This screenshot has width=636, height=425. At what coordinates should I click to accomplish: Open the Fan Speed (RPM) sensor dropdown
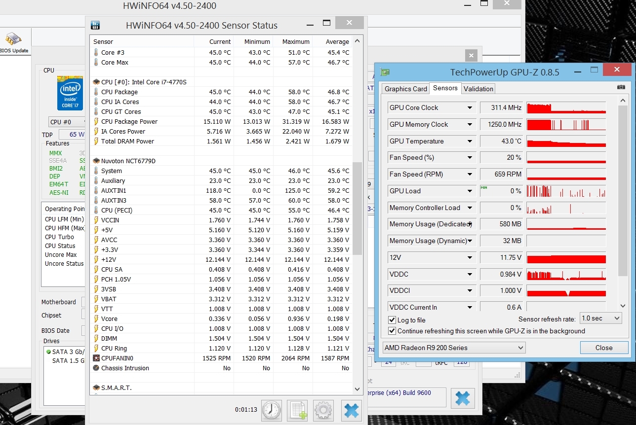click(x=470, y=174)
